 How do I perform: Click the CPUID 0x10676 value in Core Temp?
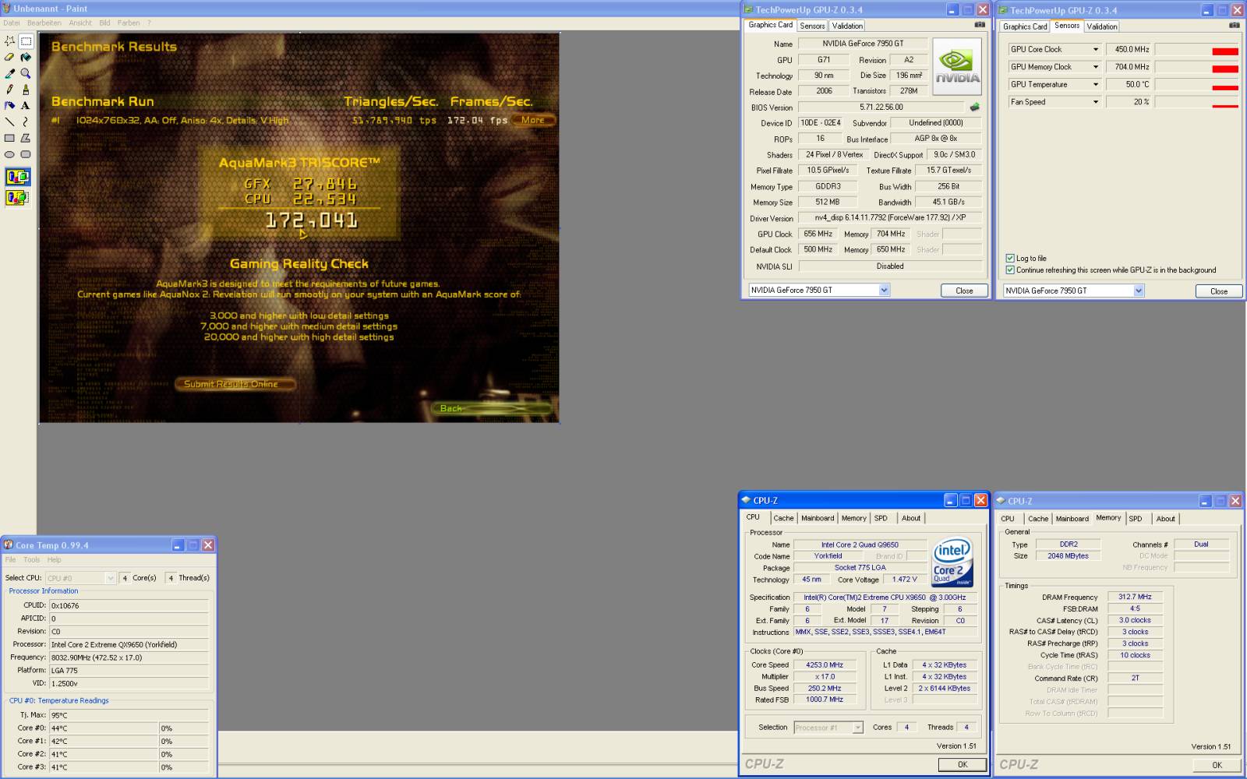point(129,605)
